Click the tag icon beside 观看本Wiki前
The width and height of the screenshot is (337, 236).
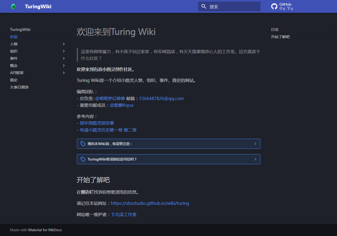tap(83, 144)
